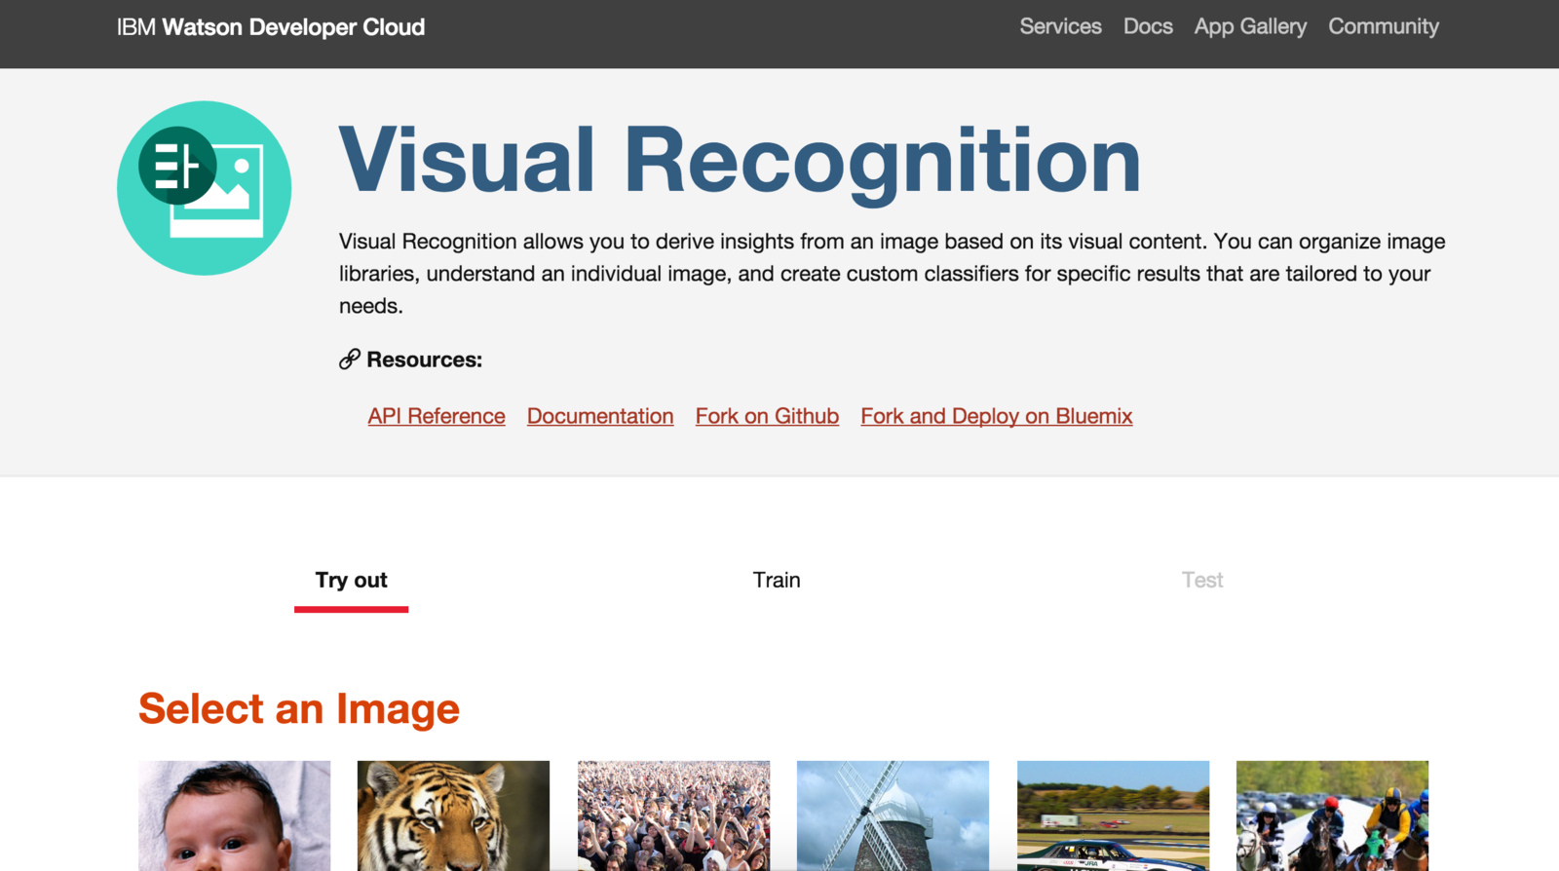Pick the horse racing sample image
Image resolution: width=1559 pixels, height=871 pixels.
pyautogui.click(x=1332, y=815)
